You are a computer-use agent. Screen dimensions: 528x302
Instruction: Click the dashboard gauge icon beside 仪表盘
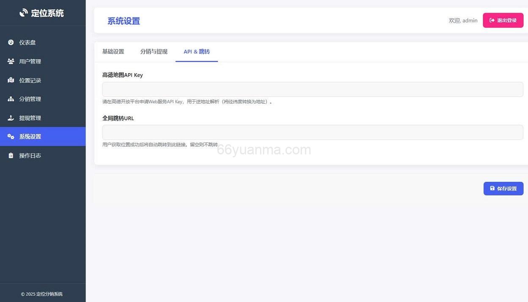pos(11,42)
